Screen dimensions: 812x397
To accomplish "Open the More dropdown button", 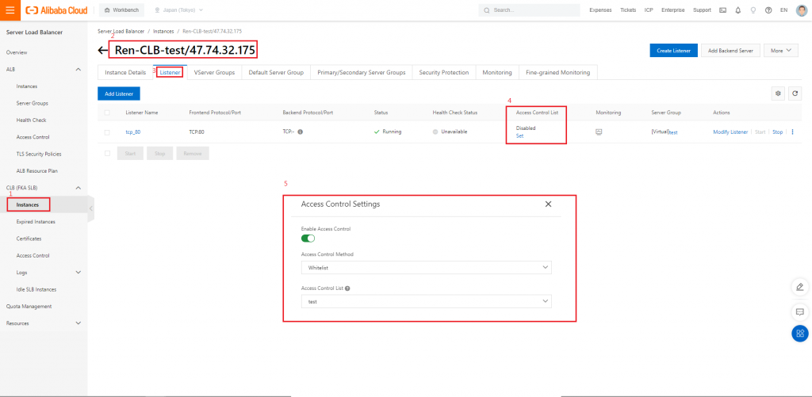I will click(x=781, y=50).
